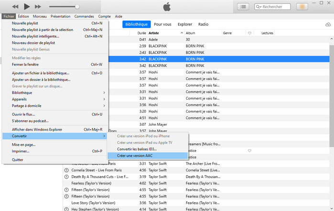Go to the Radio tab
The width and height of the screenshot is (334, 211).
point(203,24)
